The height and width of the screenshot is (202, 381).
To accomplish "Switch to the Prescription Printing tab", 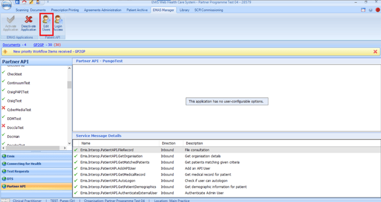I will tap(65, 10).
